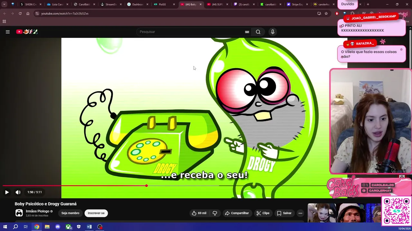Like the video with 69 mil likes
Image resolution: width=412 pixels, height=231 pixels.
[x=199, y=213]
